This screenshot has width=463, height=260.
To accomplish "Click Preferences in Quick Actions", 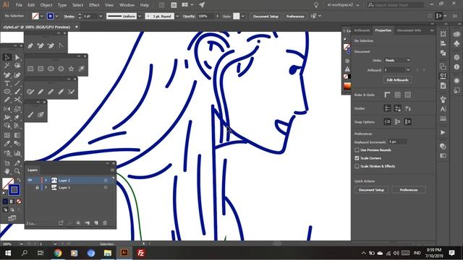I will coord(409,190).
